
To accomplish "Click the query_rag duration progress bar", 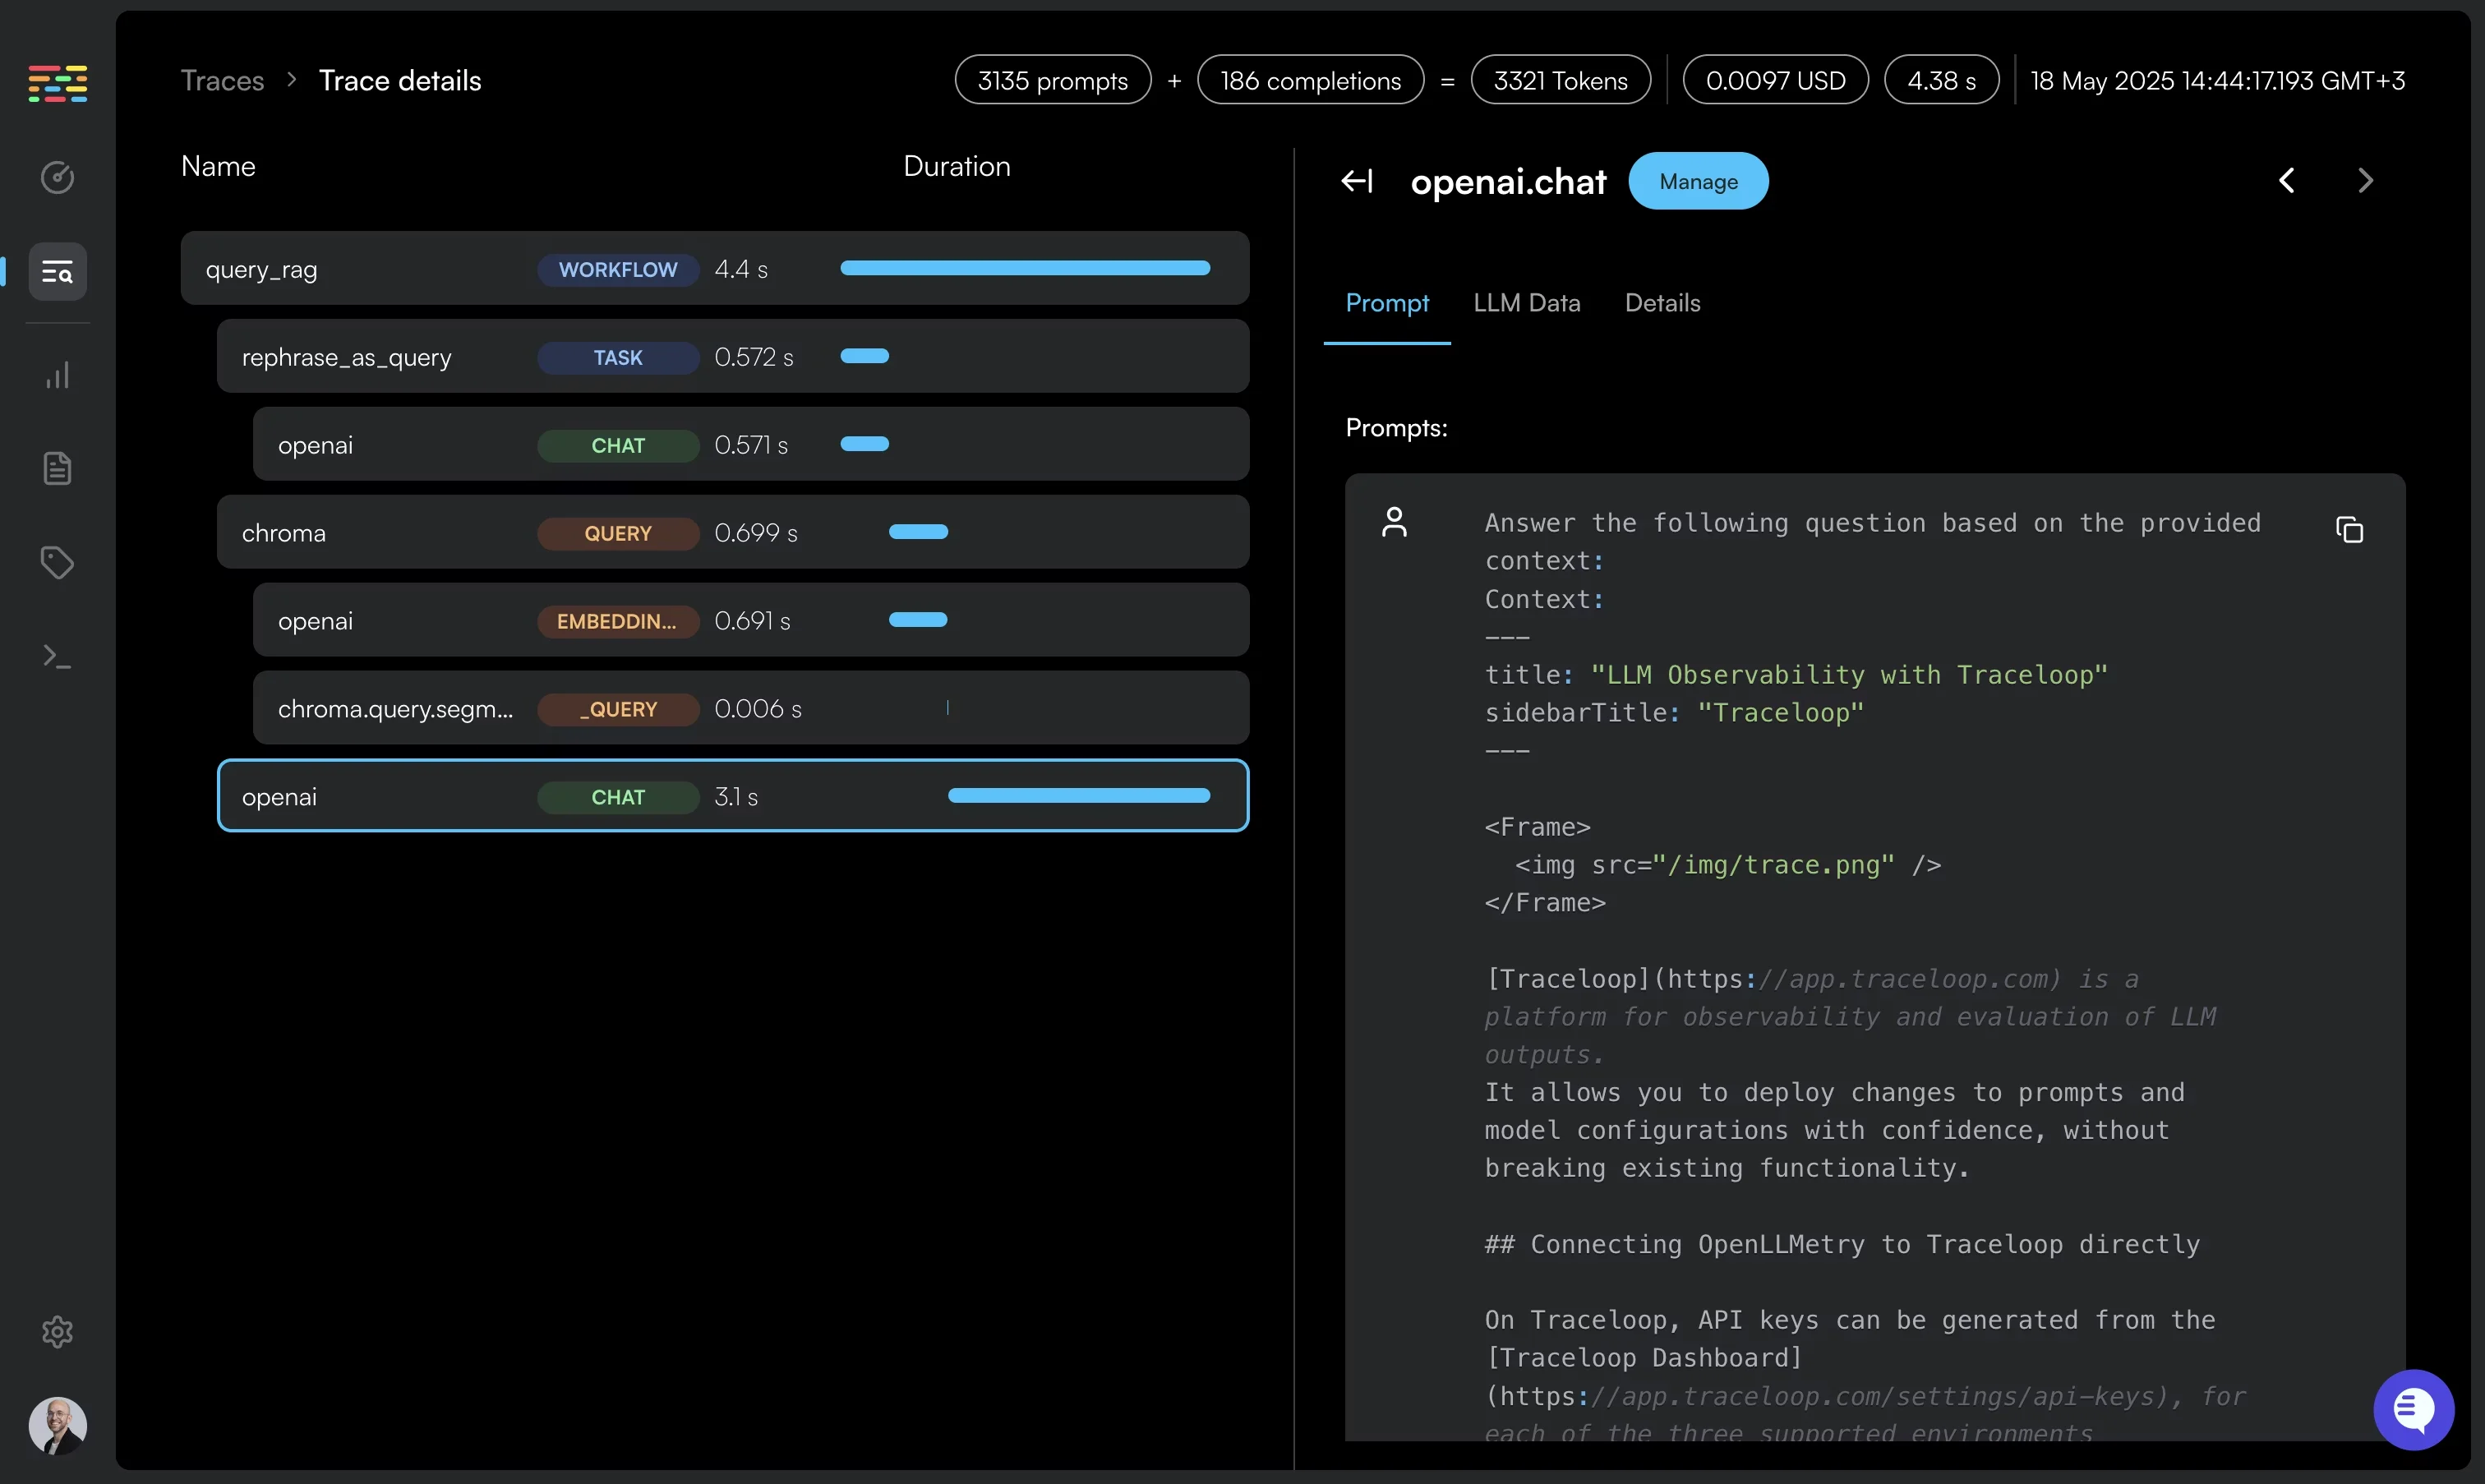I will (1024, 268).
